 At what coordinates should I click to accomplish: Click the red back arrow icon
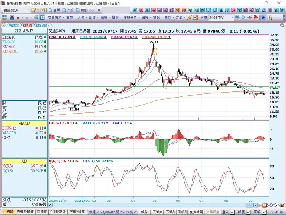tap(18, 17)
